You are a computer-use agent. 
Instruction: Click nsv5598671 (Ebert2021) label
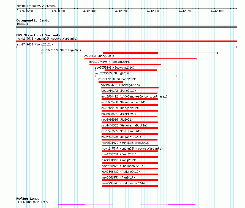(119, 114)
